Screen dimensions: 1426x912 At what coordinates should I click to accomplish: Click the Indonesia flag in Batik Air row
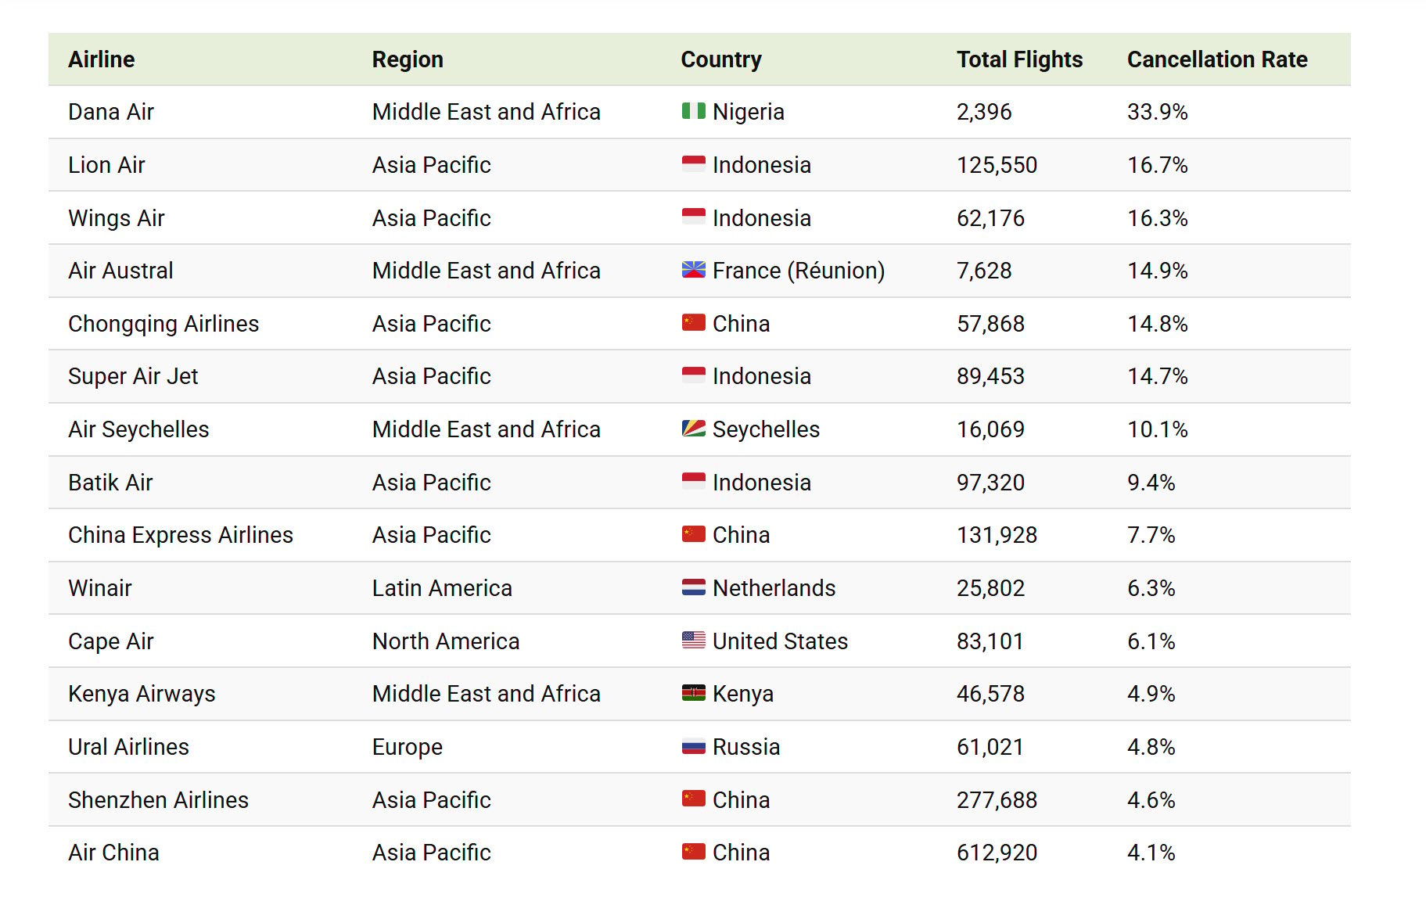pyautogui.click(x=693, y=482)
